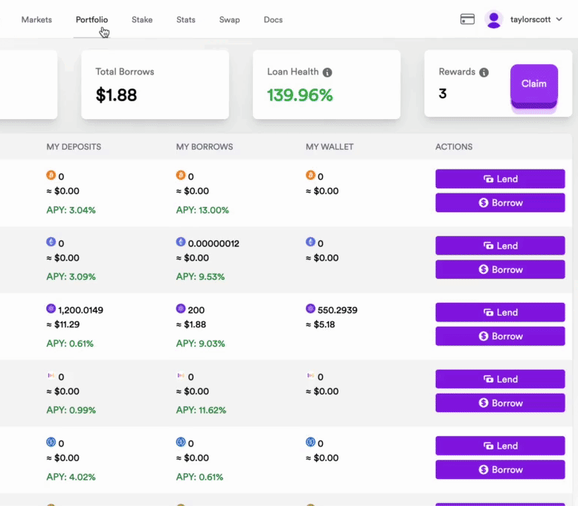
Task: Click the striped token icon under My Deposits
Action: click(x=51, y=377)
